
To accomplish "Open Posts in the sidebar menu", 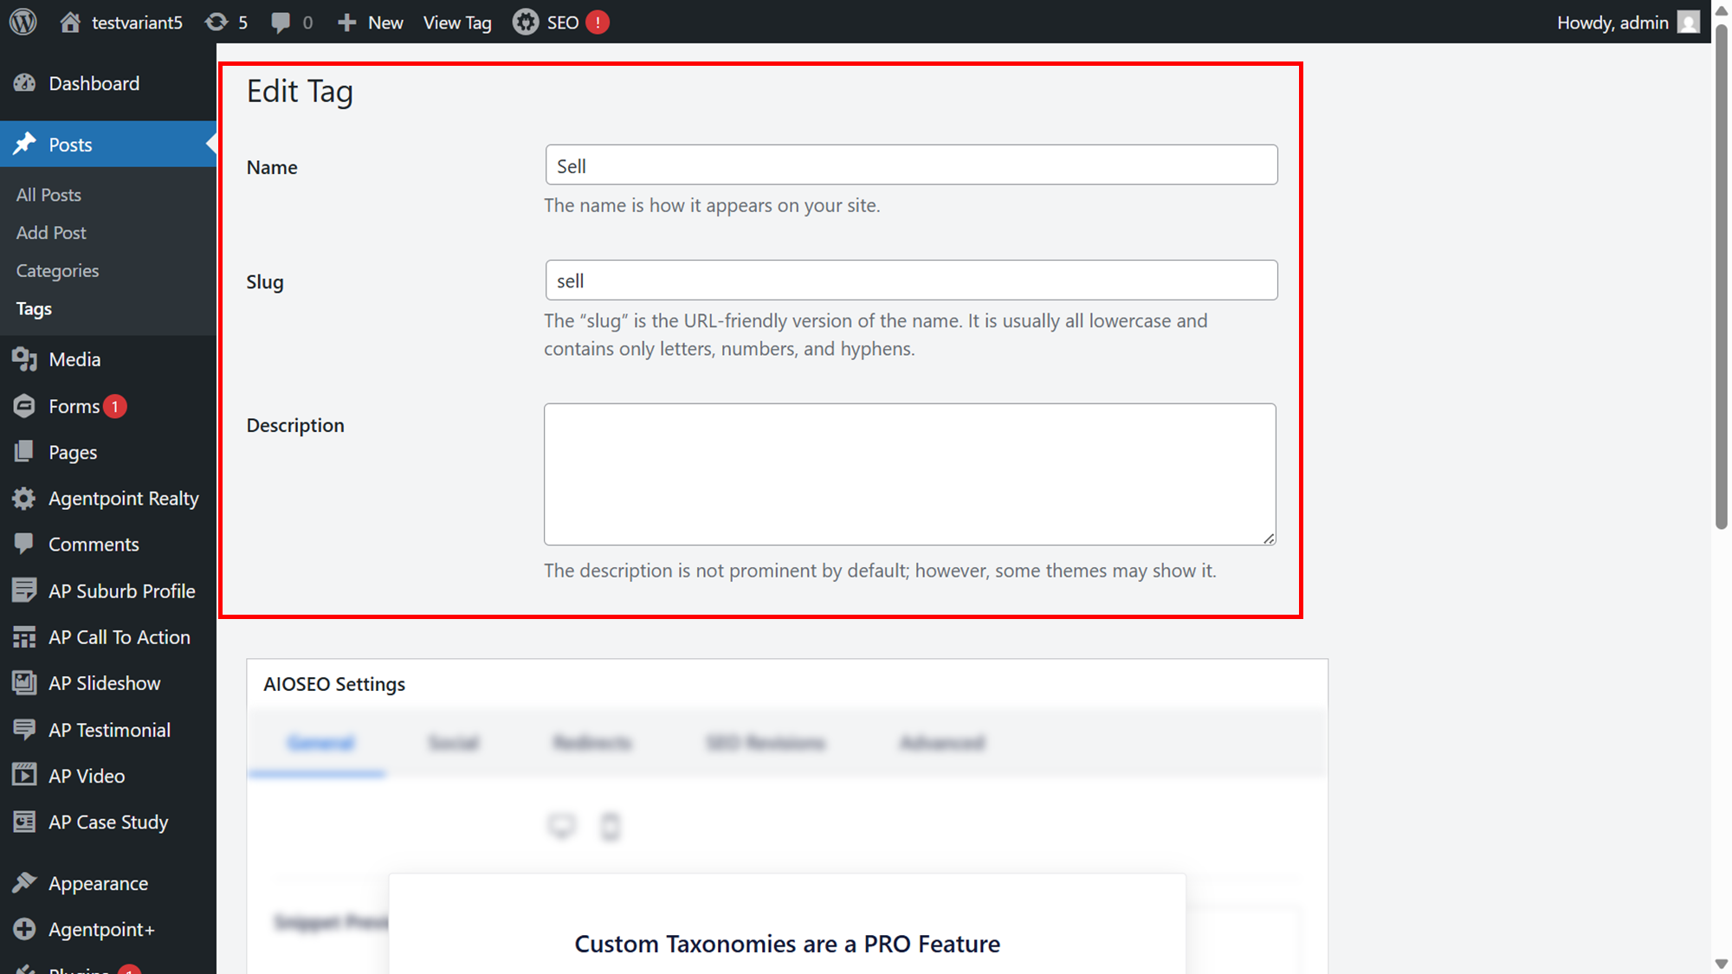I will coord(108,145).
